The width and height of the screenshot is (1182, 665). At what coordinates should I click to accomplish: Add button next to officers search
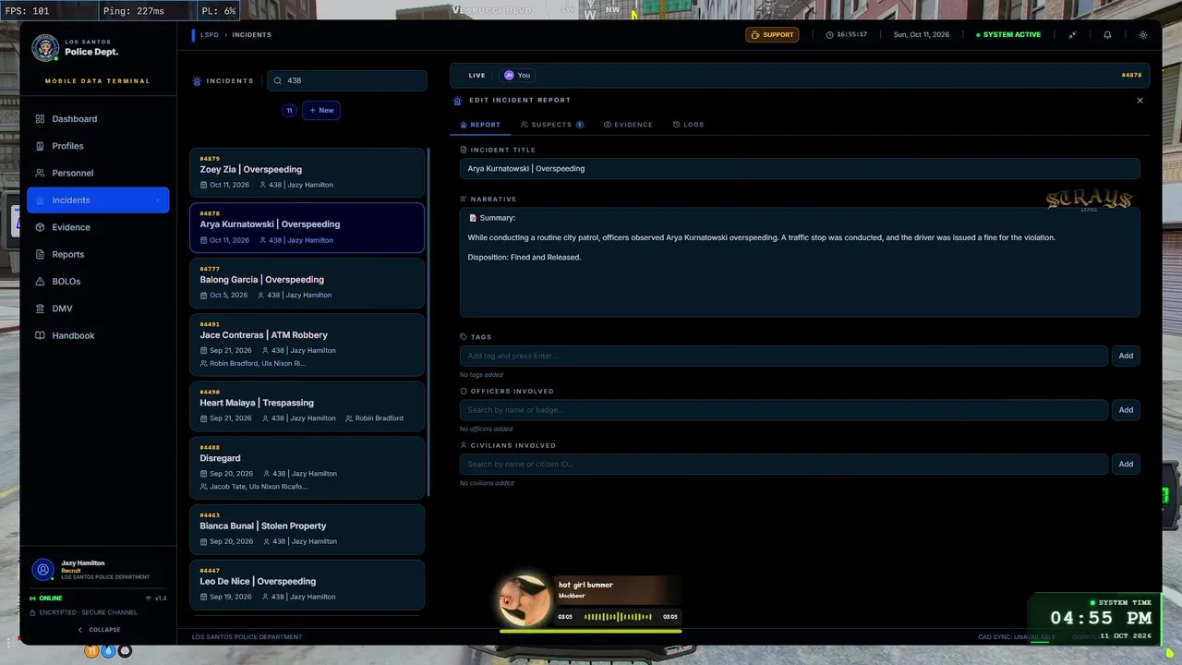click(x=1126, y=410)
